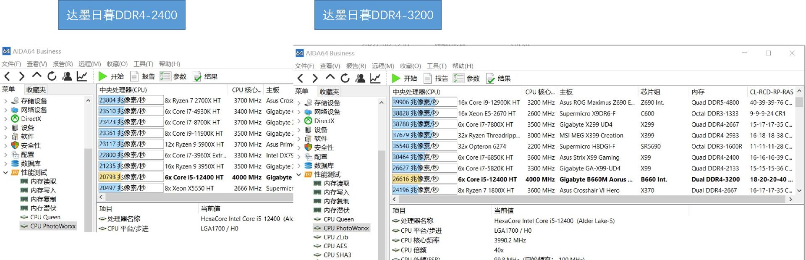The height and width of the screenshot is (260, 806).
Task: Click Forward arrow in right AIDA64 window
Action: coord(315,78)
